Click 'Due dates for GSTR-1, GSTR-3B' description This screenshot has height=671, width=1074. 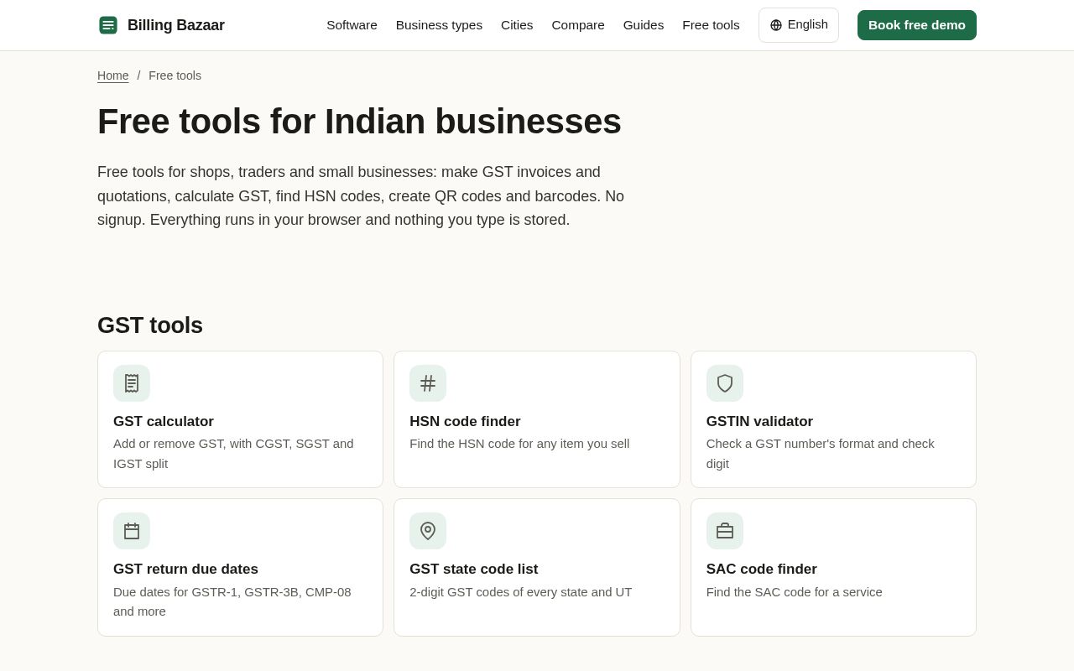click(x=232, y=601)
